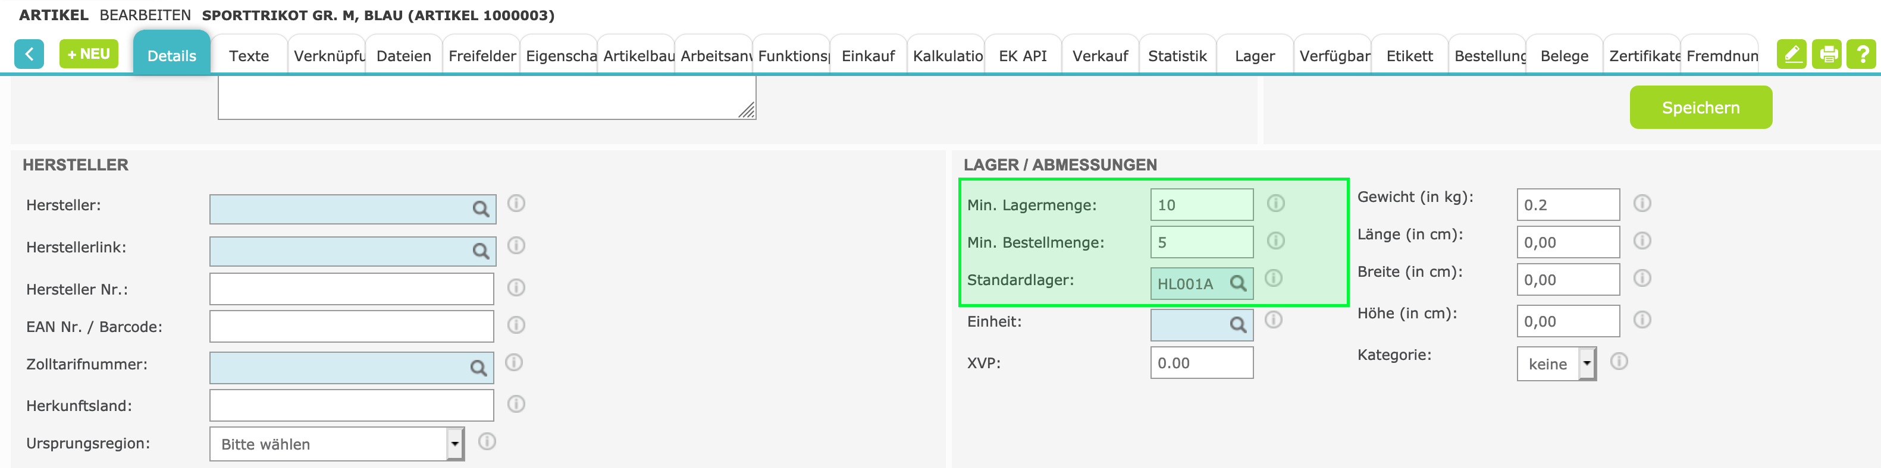Screen dimensions: 1881x468
Task: Open Standardlager lookup magnifier
Action: pos(1238,283)
